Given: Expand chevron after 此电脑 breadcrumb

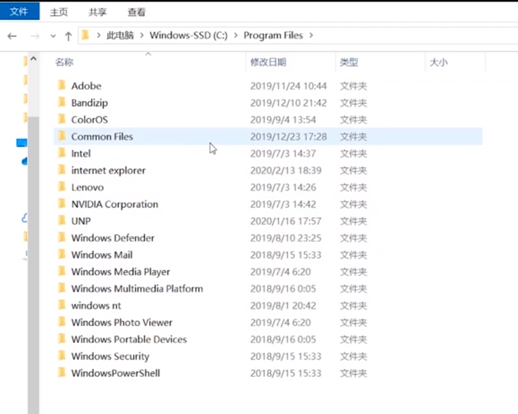Looking at the screenshot, I should click(x=142, y=35).
